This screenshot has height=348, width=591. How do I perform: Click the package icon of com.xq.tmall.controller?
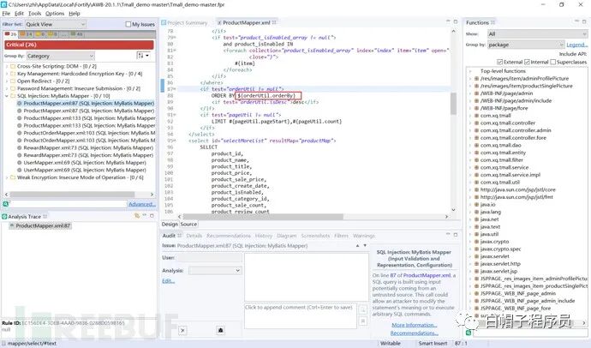point(476,123)
